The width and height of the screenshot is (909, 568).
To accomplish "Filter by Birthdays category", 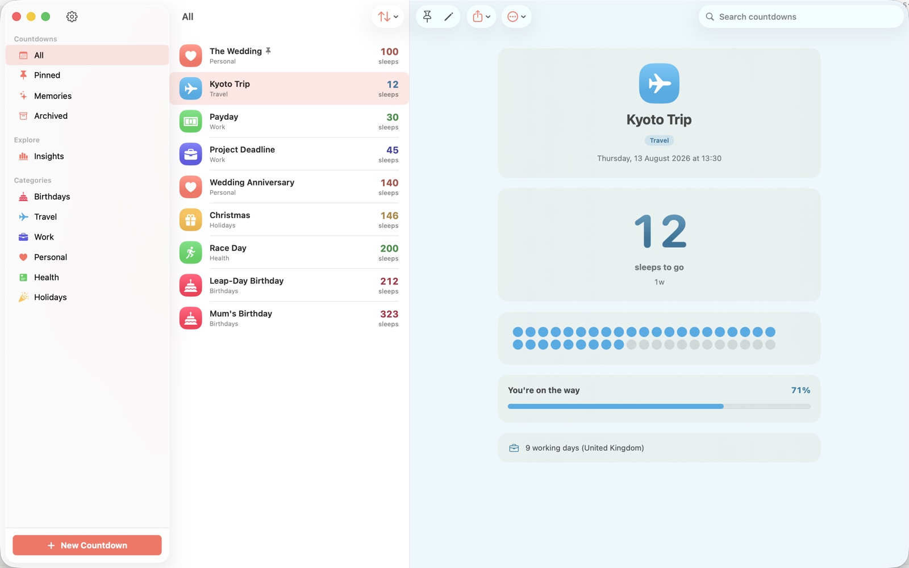I will pos(87,197).
